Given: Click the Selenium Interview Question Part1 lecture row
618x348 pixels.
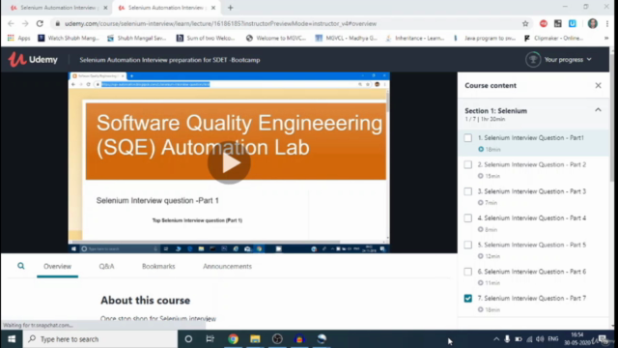Looking at the screenshot, I should 533,143.
